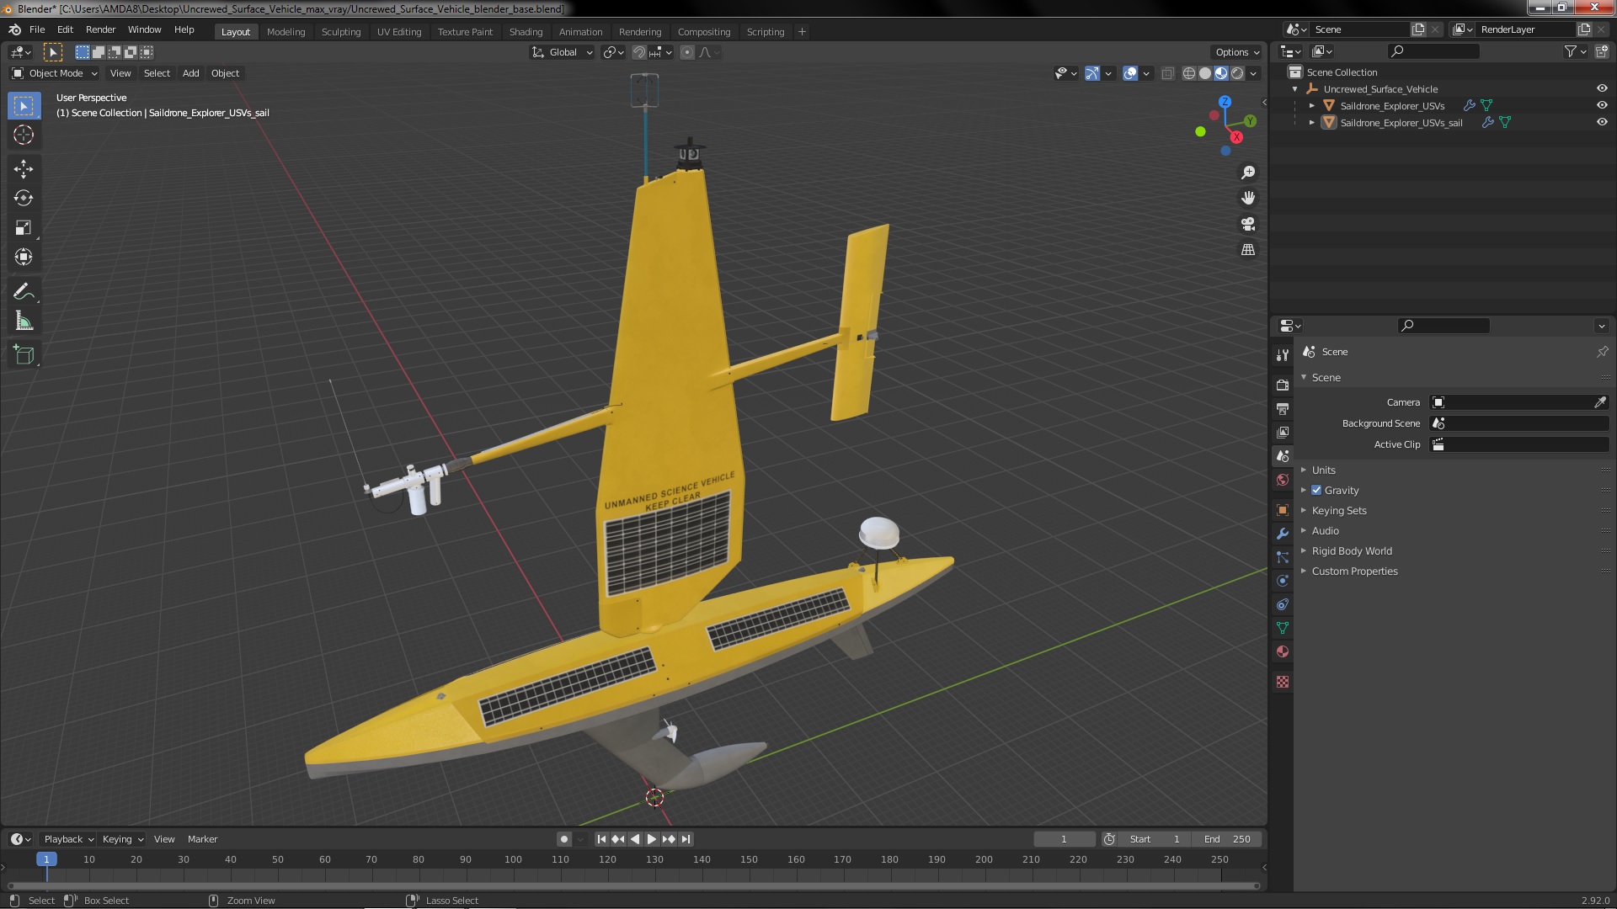
Task: Toggle the Gravity checkbox
Action: tap(1316, 490)
